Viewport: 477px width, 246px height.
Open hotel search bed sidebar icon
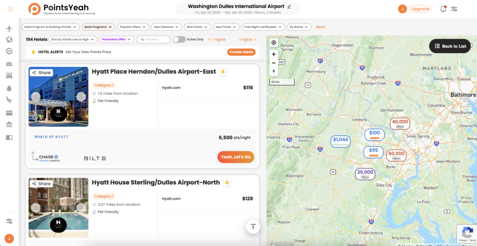(9, 64)
